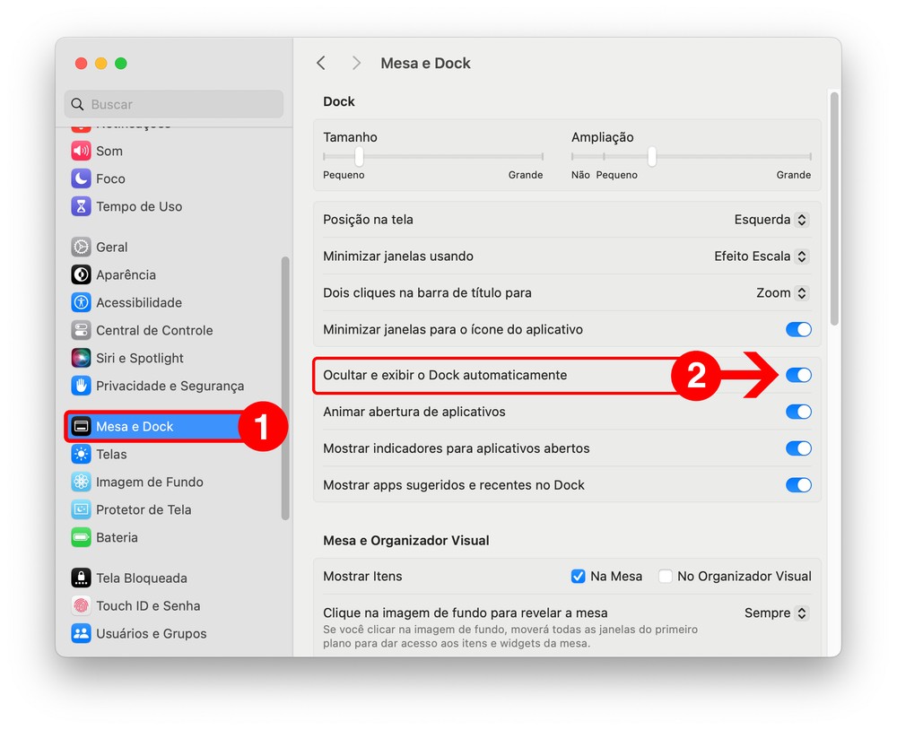Click the Geral gear icon
This screenshot has width=897, height=730.
pos(81,248)
